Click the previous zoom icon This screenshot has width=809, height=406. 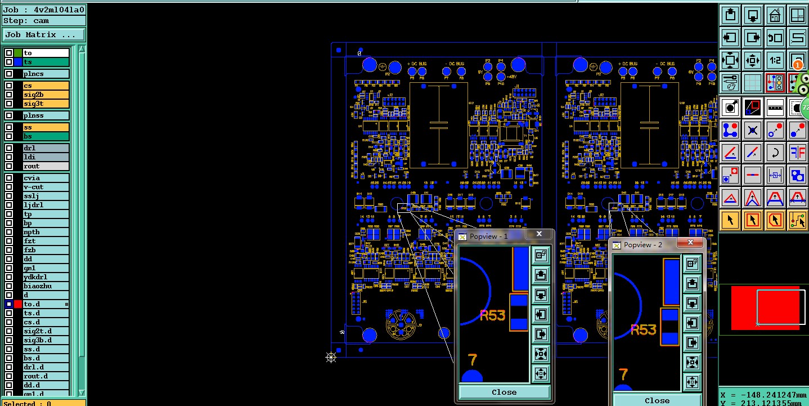(775, 38)
